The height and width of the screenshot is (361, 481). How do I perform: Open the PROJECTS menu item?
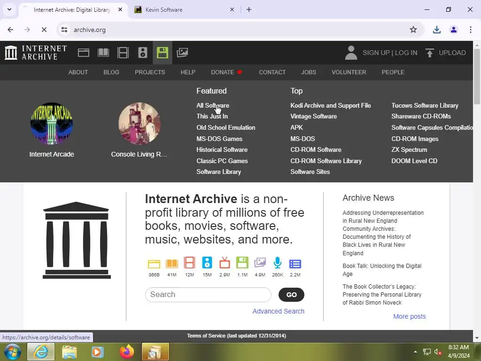[x=150, y=72]
